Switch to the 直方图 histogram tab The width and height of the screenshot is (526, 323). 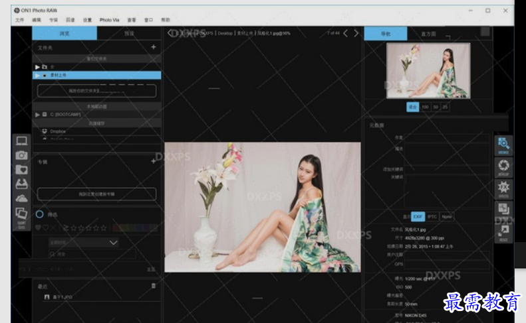428,33
